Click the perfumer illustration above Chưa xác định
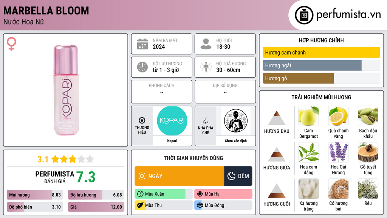 pyautogui.click(x=236, y=121)
